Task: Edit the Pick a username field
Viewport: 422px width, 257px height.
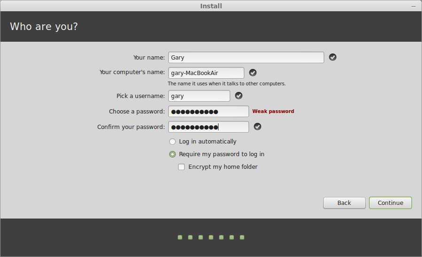Action: (199, 96)
